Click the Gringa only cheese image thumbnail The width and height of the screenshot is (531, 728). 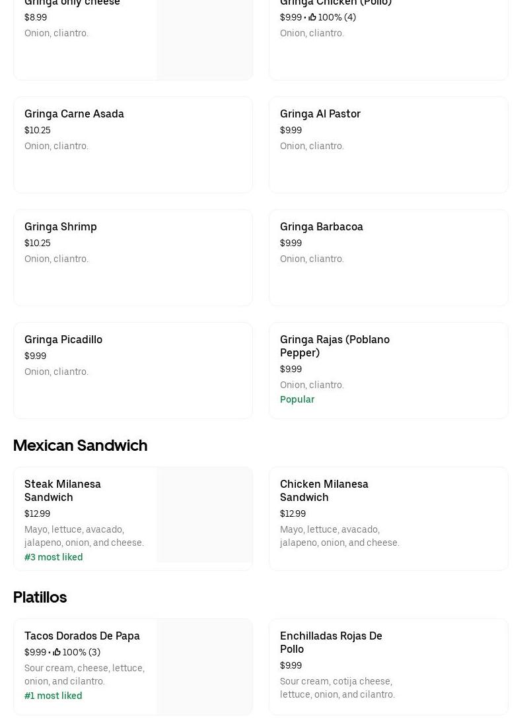pyautogui.click(x=204, y=40)
